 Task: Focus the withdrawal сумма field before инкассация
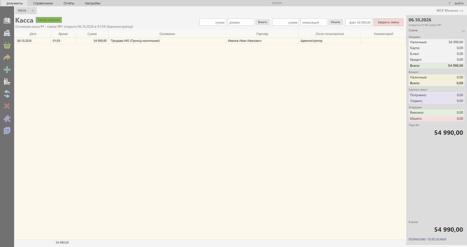(286, 22)
